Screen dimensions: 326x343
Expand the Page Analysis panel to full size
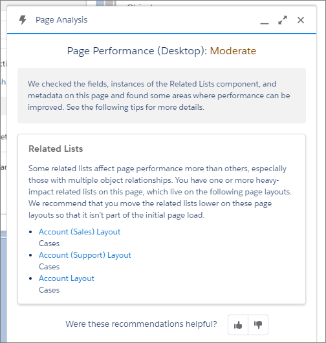tap(283, 20)
